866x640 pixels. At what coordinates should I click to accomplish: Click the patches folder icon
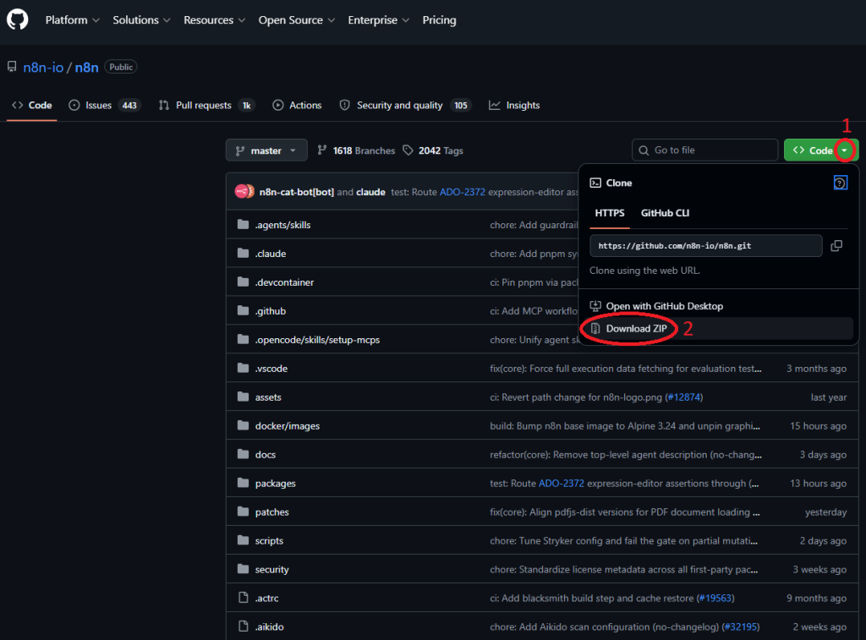pyautogui.click(x=243, y=511)
